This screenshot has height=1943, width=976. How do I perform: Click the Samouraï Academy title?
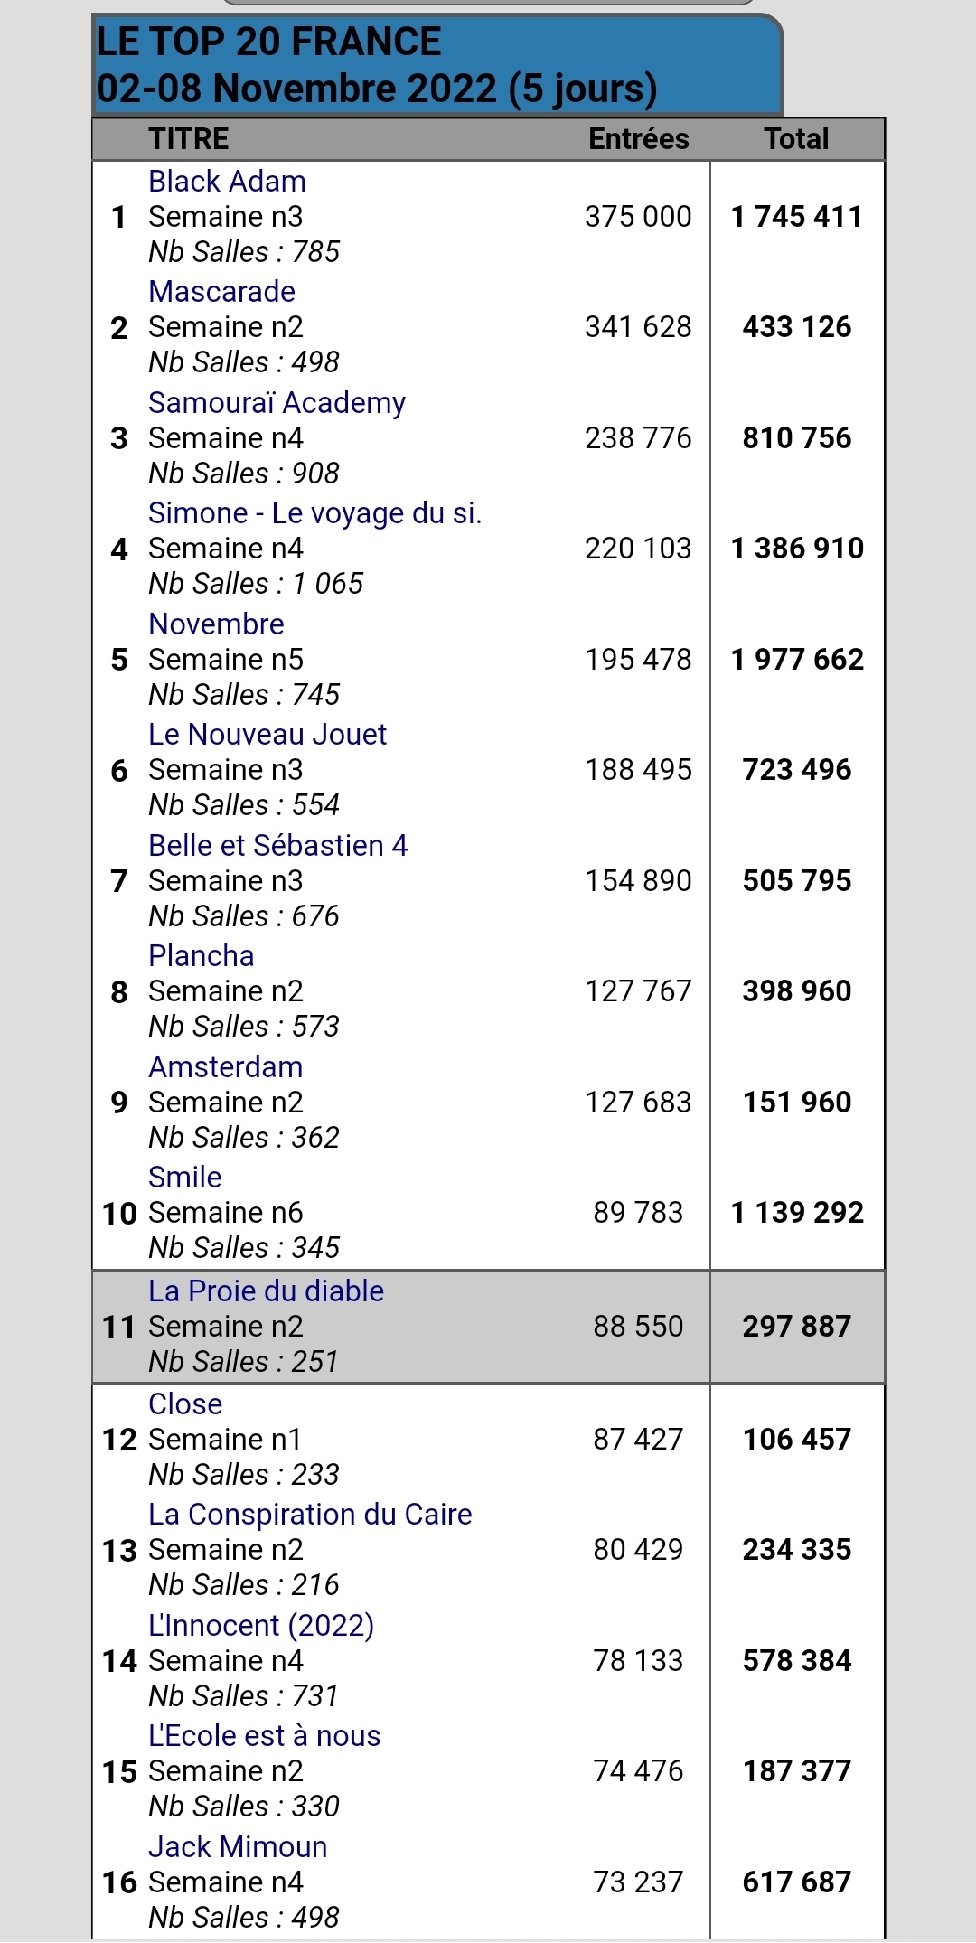click(277, 403)
